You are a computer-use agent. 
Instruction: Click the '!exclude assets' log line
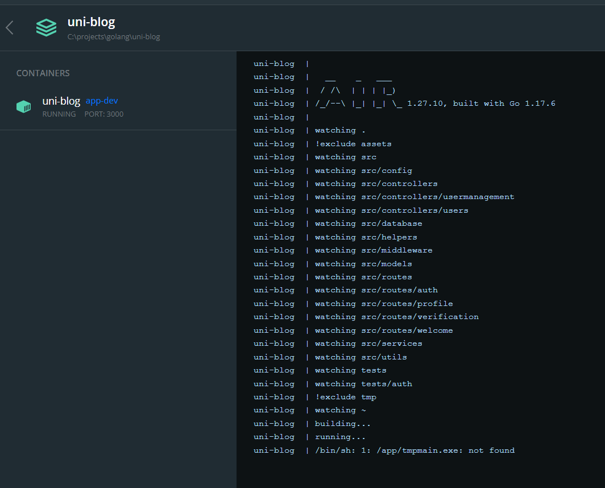353,144
